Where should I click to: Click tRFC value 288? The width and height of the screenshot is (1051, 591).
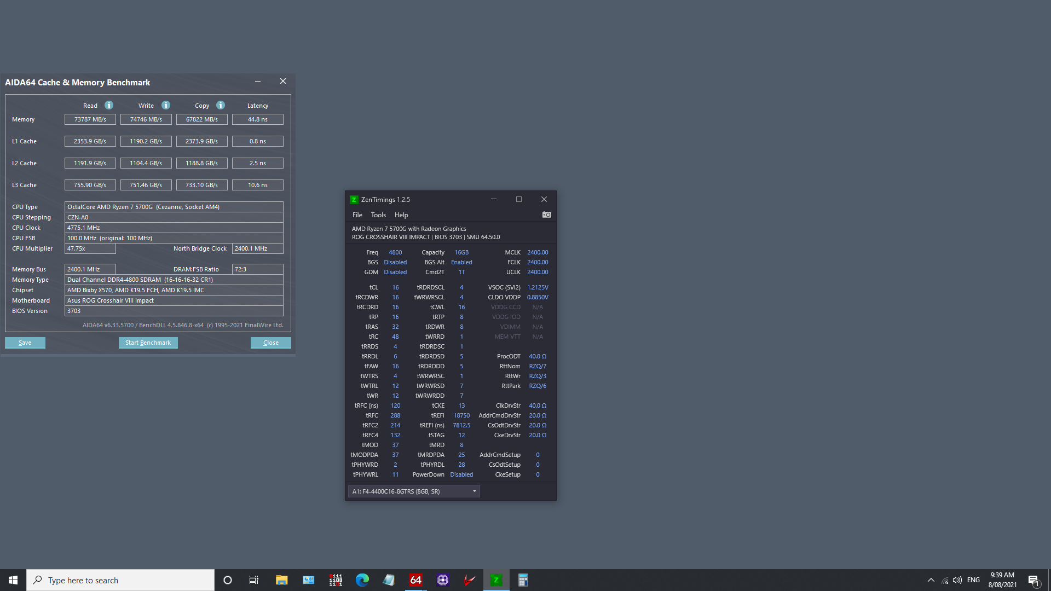pyautogui.click(x=395, y=415)
